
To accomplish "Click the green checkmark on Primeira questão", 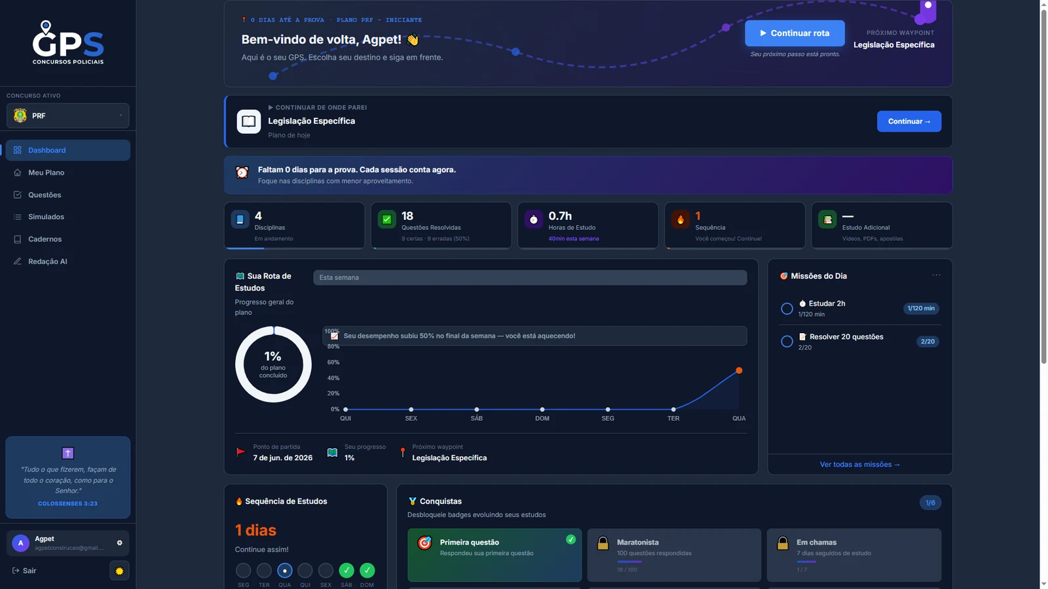I will [571, 539].
